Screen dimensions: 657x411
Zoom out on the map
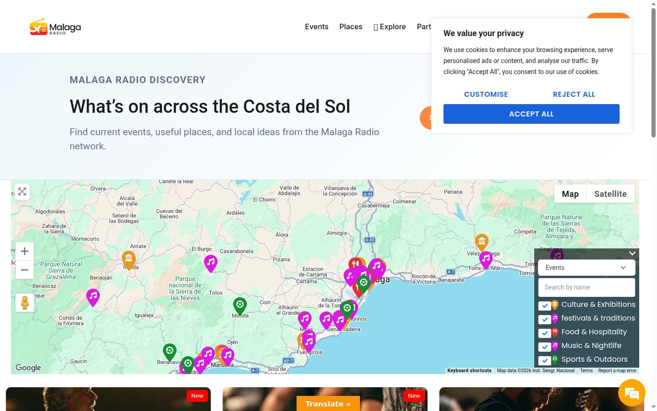pyautogui.click(x=25, y=270)
